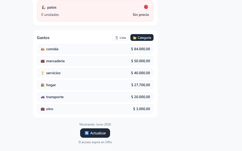Click the duck icon beside patos
The image size is (242, 151).
pyautogui.click(x=44, y=7)
